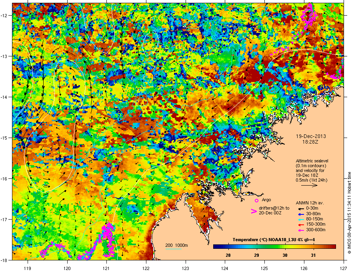The width and height of the screenshot is (352, 272).
Task: Click the latitude axis label -18
Action: (4, 260)
